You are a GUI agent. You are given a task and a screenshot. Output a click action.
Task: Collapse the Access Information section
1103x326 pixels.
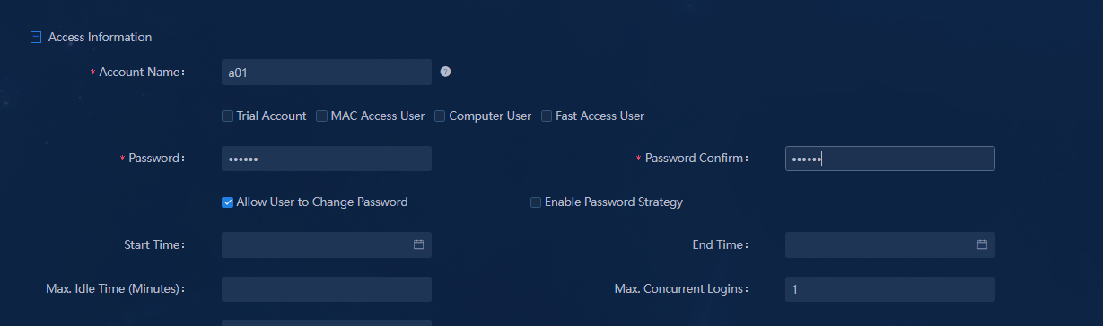click(36, 38)
